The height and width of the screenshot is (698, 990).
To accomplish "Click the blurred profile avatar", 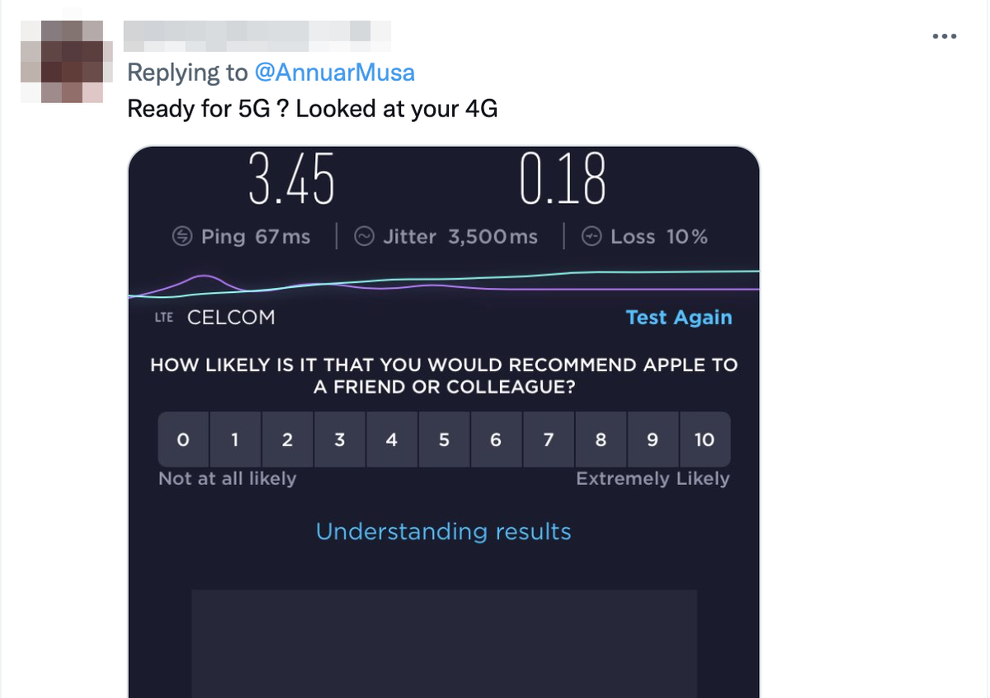I will (62, 62).
